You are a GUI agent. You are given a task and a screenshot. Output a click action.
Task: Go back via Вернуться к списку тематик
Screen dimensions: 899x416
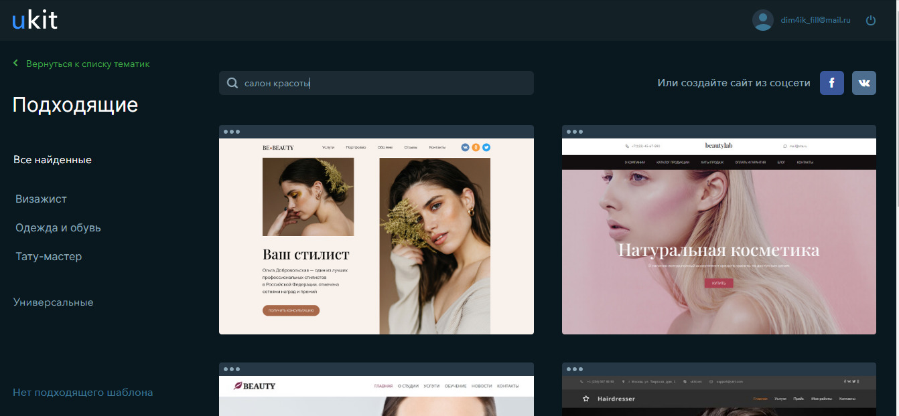click(87, 64)
